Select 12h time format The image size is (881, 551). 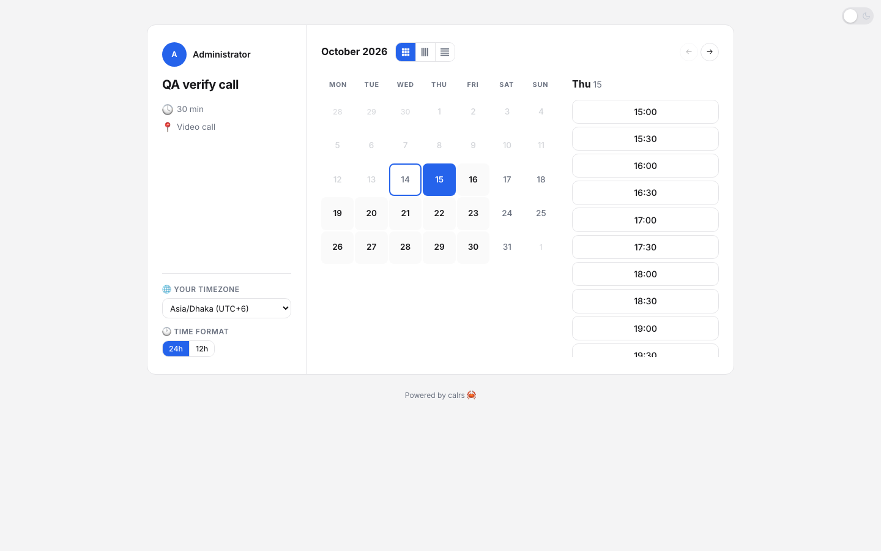[x=202, y=349]
